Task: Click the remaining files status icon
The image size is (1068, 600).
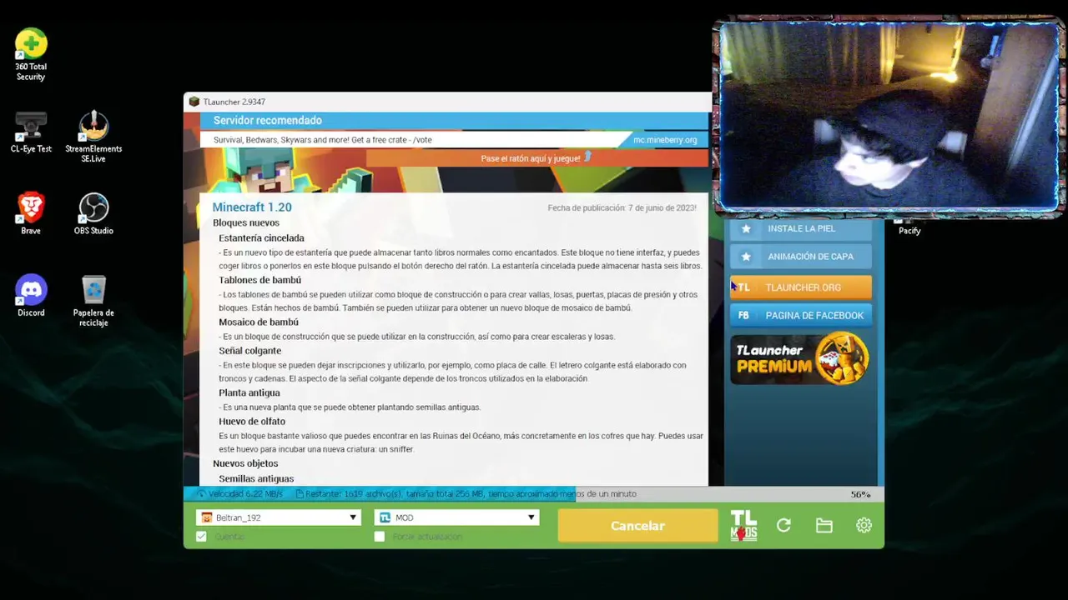Action: coord(300,494)
